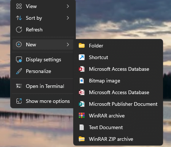
Task: Create a new Folder via folder icon
Action: coord(82,46)
